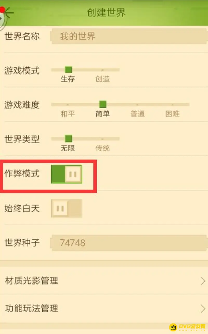208x334 pixels.
Task: Toggle the 作弊模式 switch
Action: click(x=67, y=174)
